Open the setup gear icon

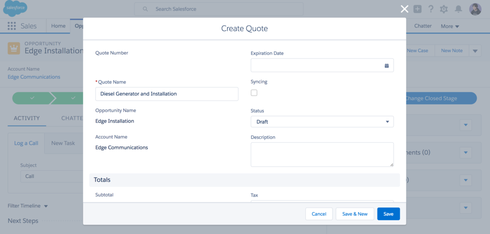click(444, 9)
